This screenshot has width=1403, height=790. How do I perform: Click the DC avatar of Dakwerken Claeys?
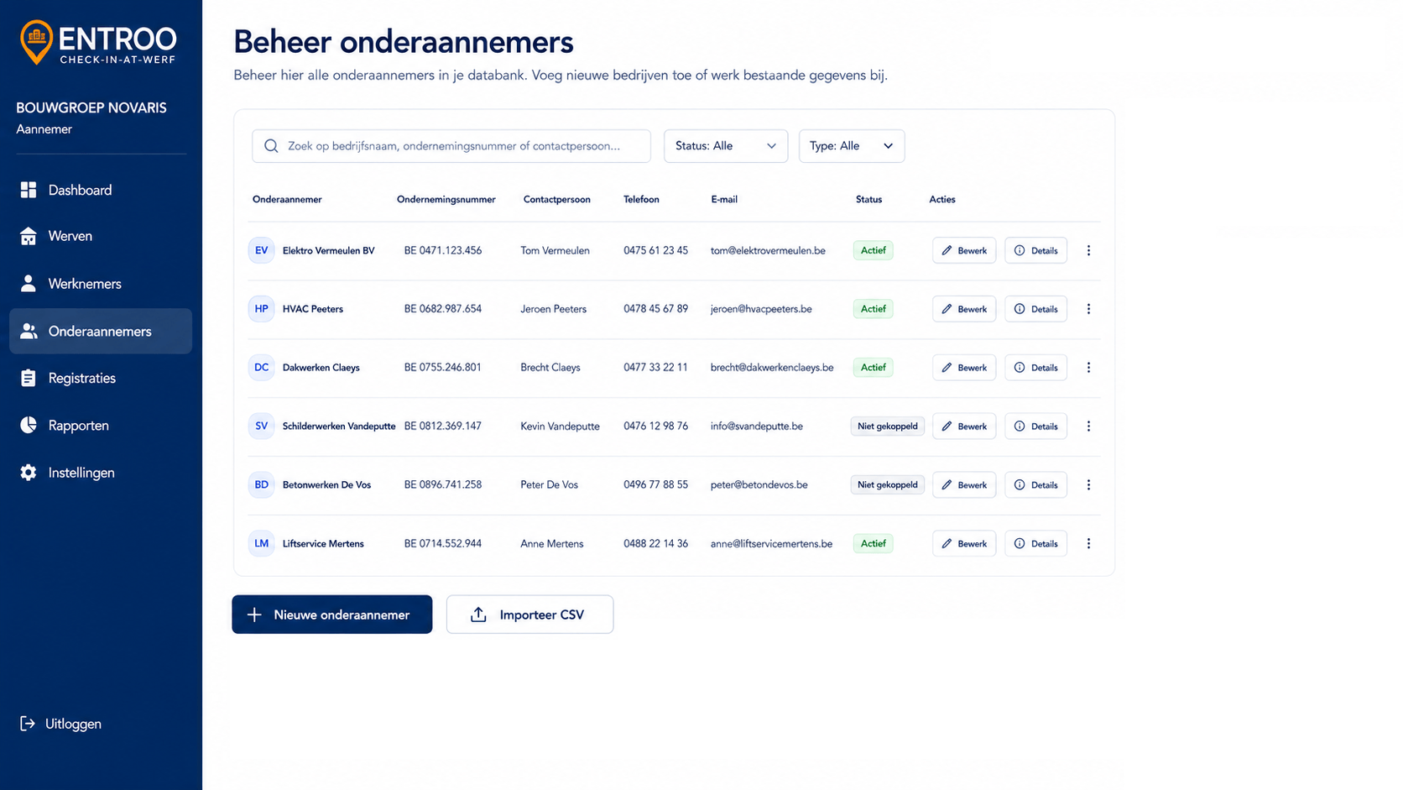(x=261, y=368)
